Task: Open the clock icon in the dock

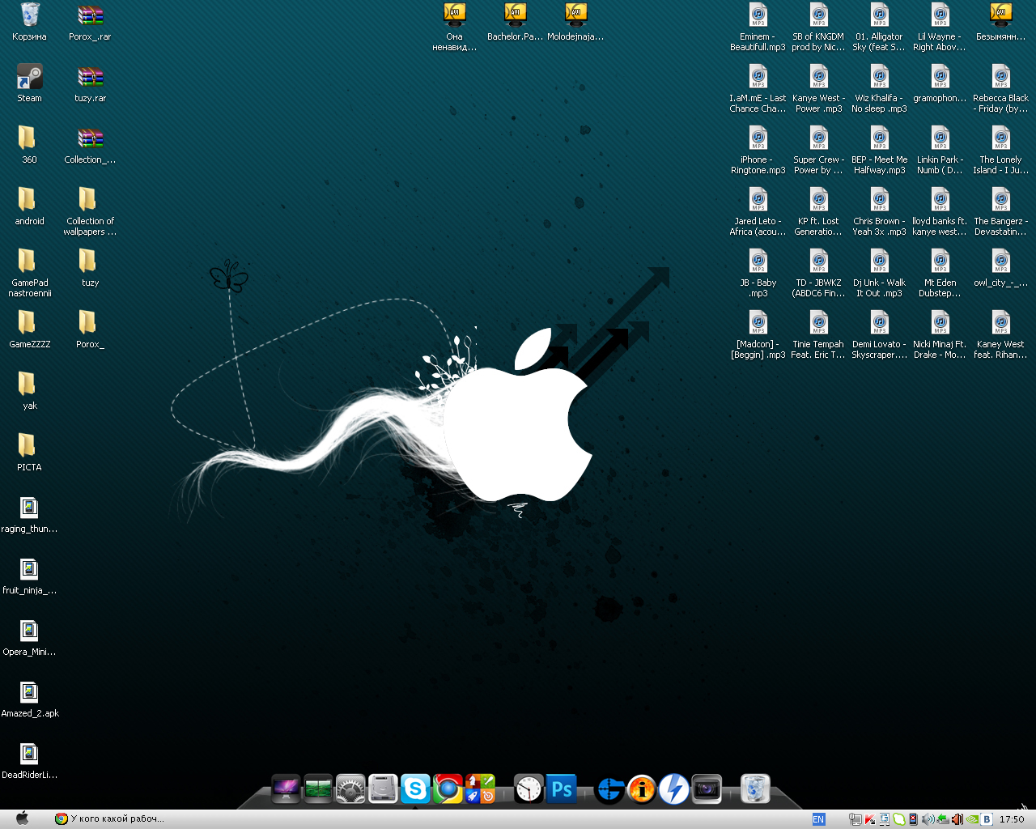Action: coord(529,789)
